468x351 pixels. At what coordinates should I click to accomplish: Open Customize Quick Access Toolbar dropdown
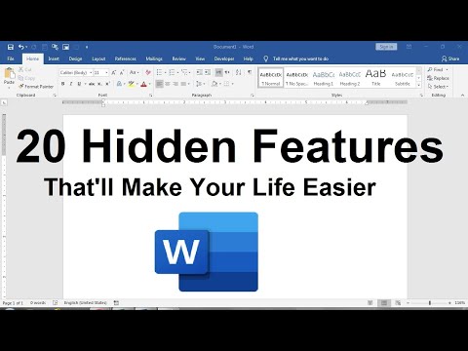87,47
